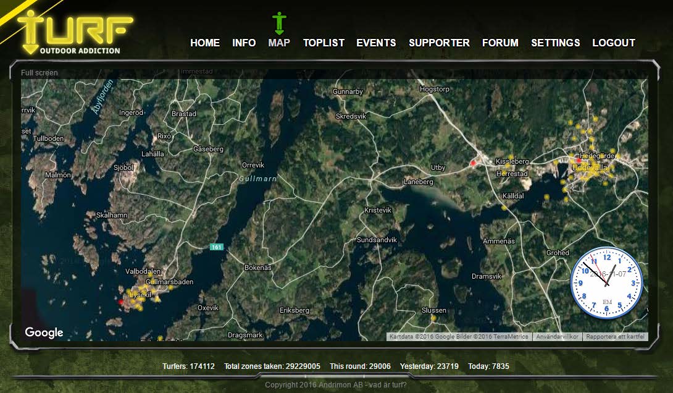
Task: Click the route 161 road shield
Action: coord(216,247)
